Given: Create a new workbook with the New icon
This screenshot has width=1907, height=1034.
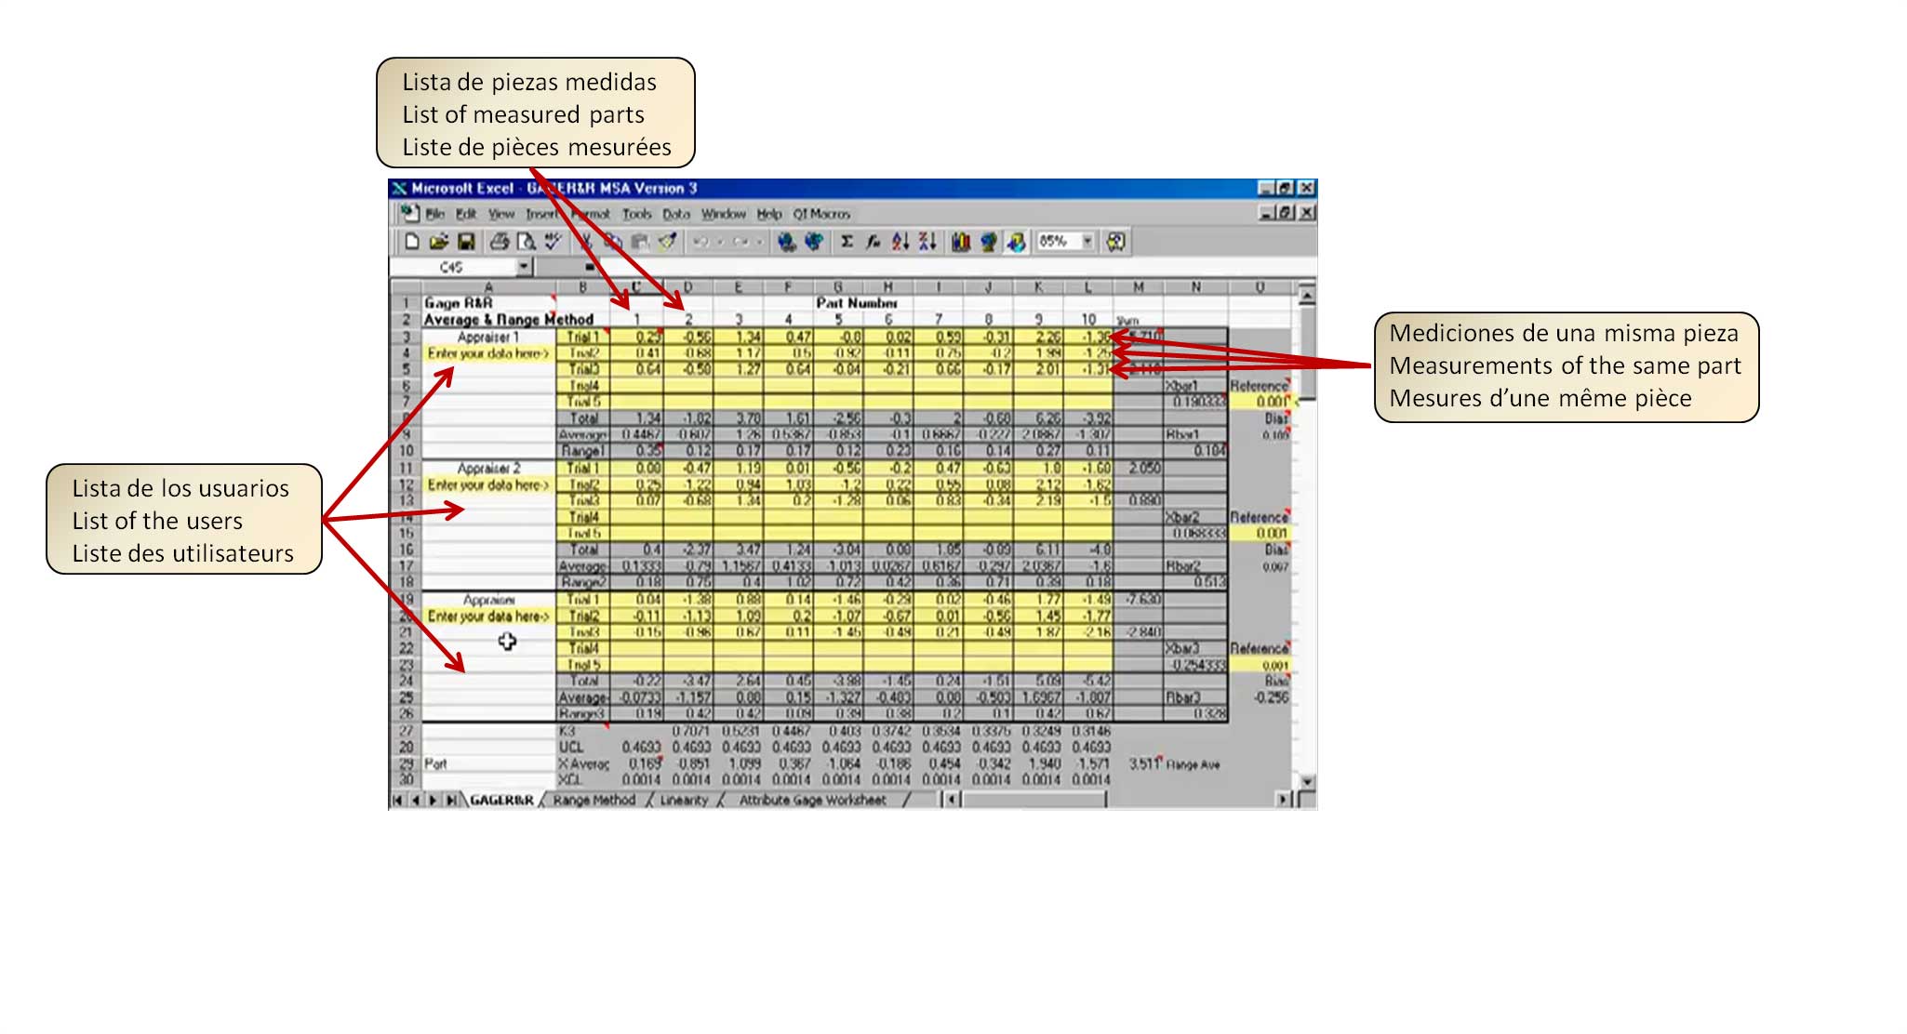Looking at the screenshot, I should tap(411, 242).
